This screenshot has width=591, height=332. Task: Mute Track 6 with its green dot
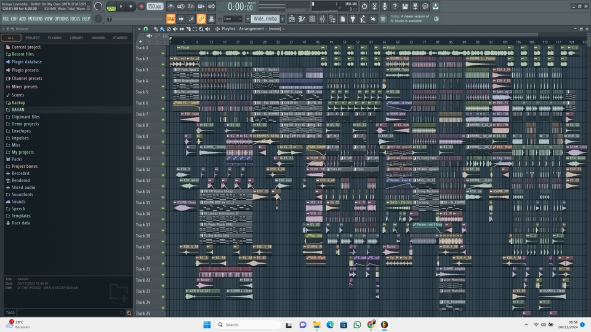pyautogui.click(x=163, y=108)
